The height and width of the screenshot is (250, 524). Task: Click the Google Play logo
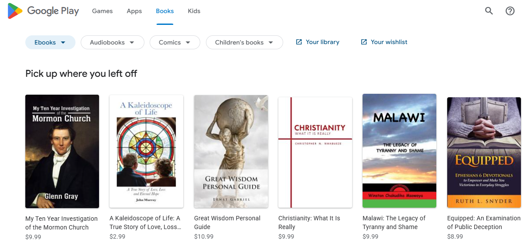tap(43, 11)
